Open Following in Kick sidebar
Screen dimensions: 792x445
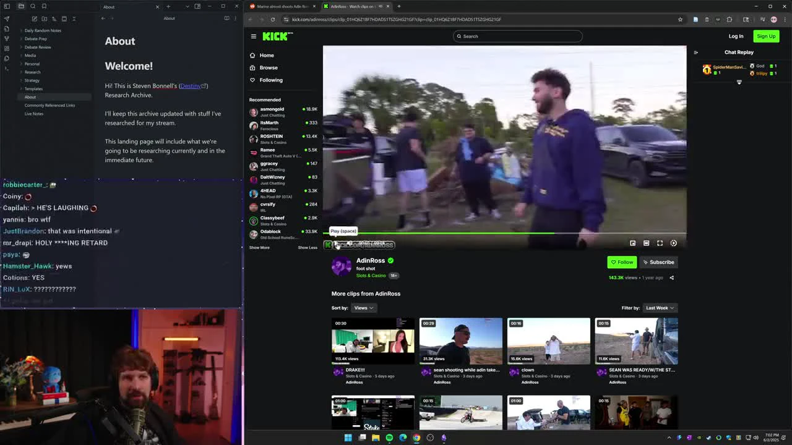click(271, 80)
